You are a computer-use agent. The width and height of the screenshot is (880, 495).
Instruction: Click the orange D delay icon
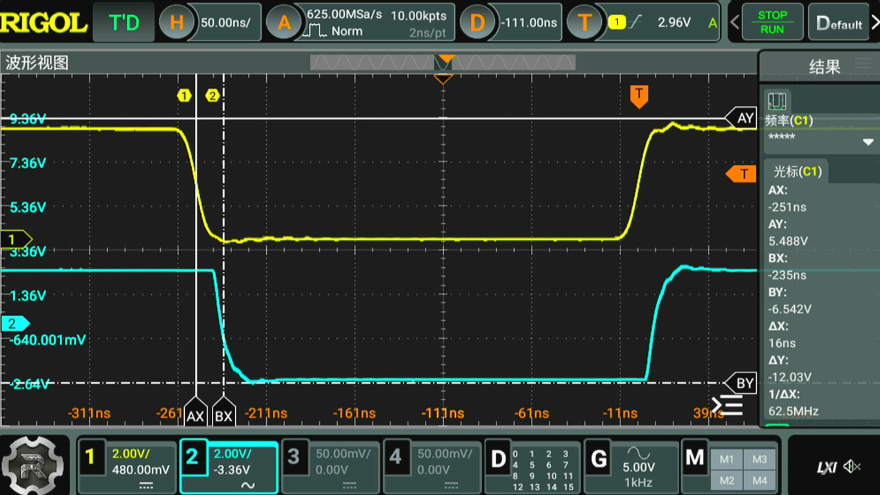477,22
